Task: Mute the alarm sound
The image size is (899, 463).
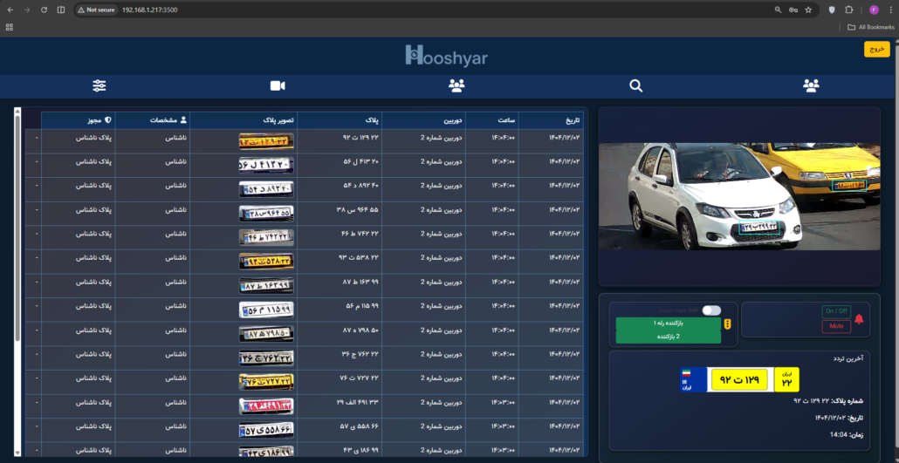Action: click(836, 327)
